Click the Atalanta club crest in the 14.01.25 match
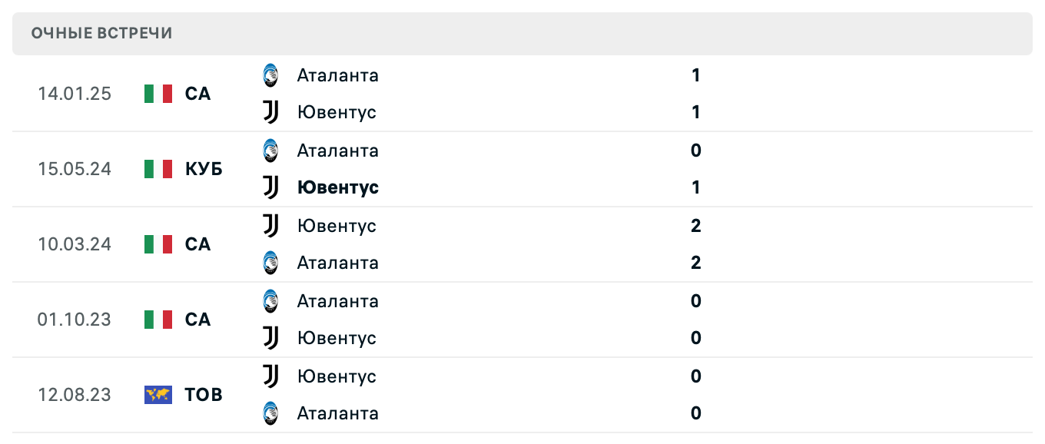The width and height of the screenshot is (1045, 444). [x=270, y=75]
